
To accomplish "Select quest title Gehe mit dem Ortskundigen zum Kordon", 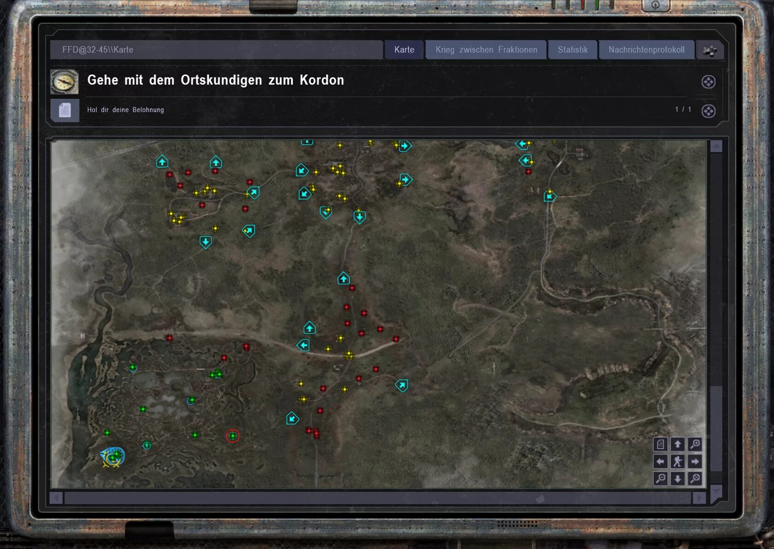I will pos(216,80).
